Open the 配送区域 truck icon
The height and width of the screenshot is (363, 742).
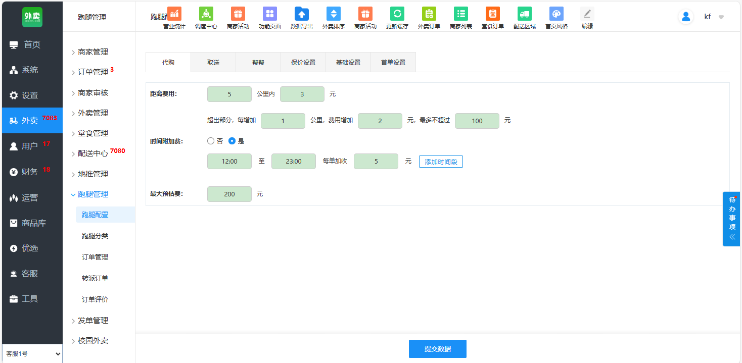click(525, 14)
